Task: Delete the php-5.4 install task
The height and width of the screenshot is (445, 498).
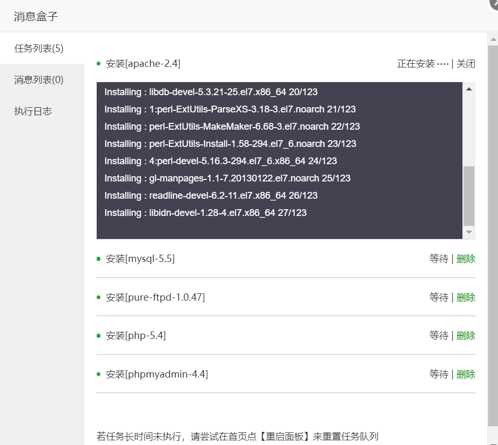Action: (x=466, y=335)
